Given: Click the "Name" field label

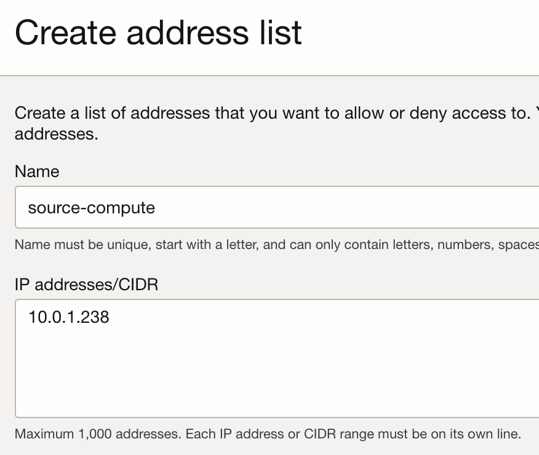Looking at the screenshot, I should (37, 172).
